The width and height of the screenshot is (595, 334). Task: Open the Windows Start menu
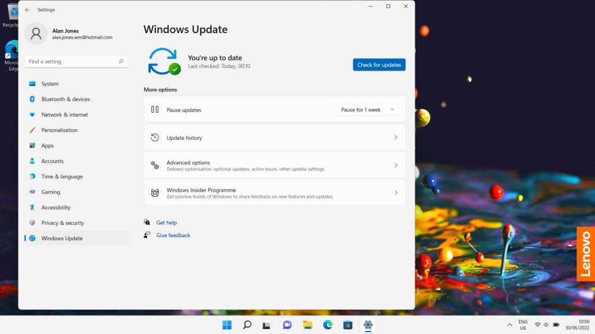227,325
